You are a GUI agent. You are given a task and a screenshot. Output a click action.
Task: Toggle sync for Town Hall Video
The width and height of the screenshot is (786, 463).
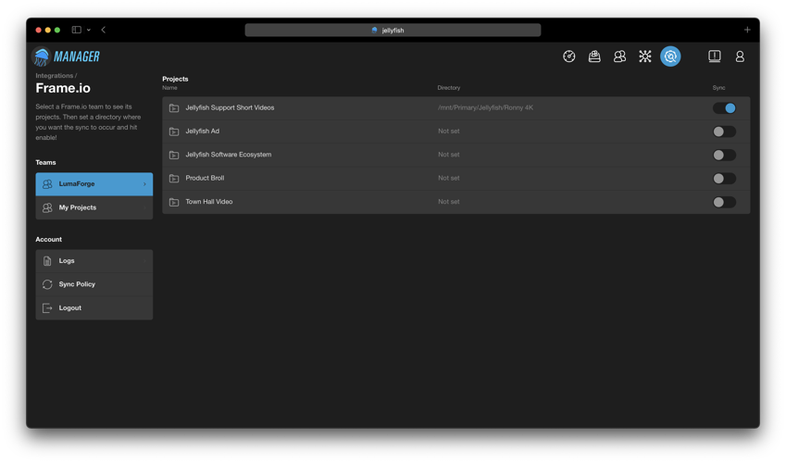pyautogui.click(x=724, y=202)
